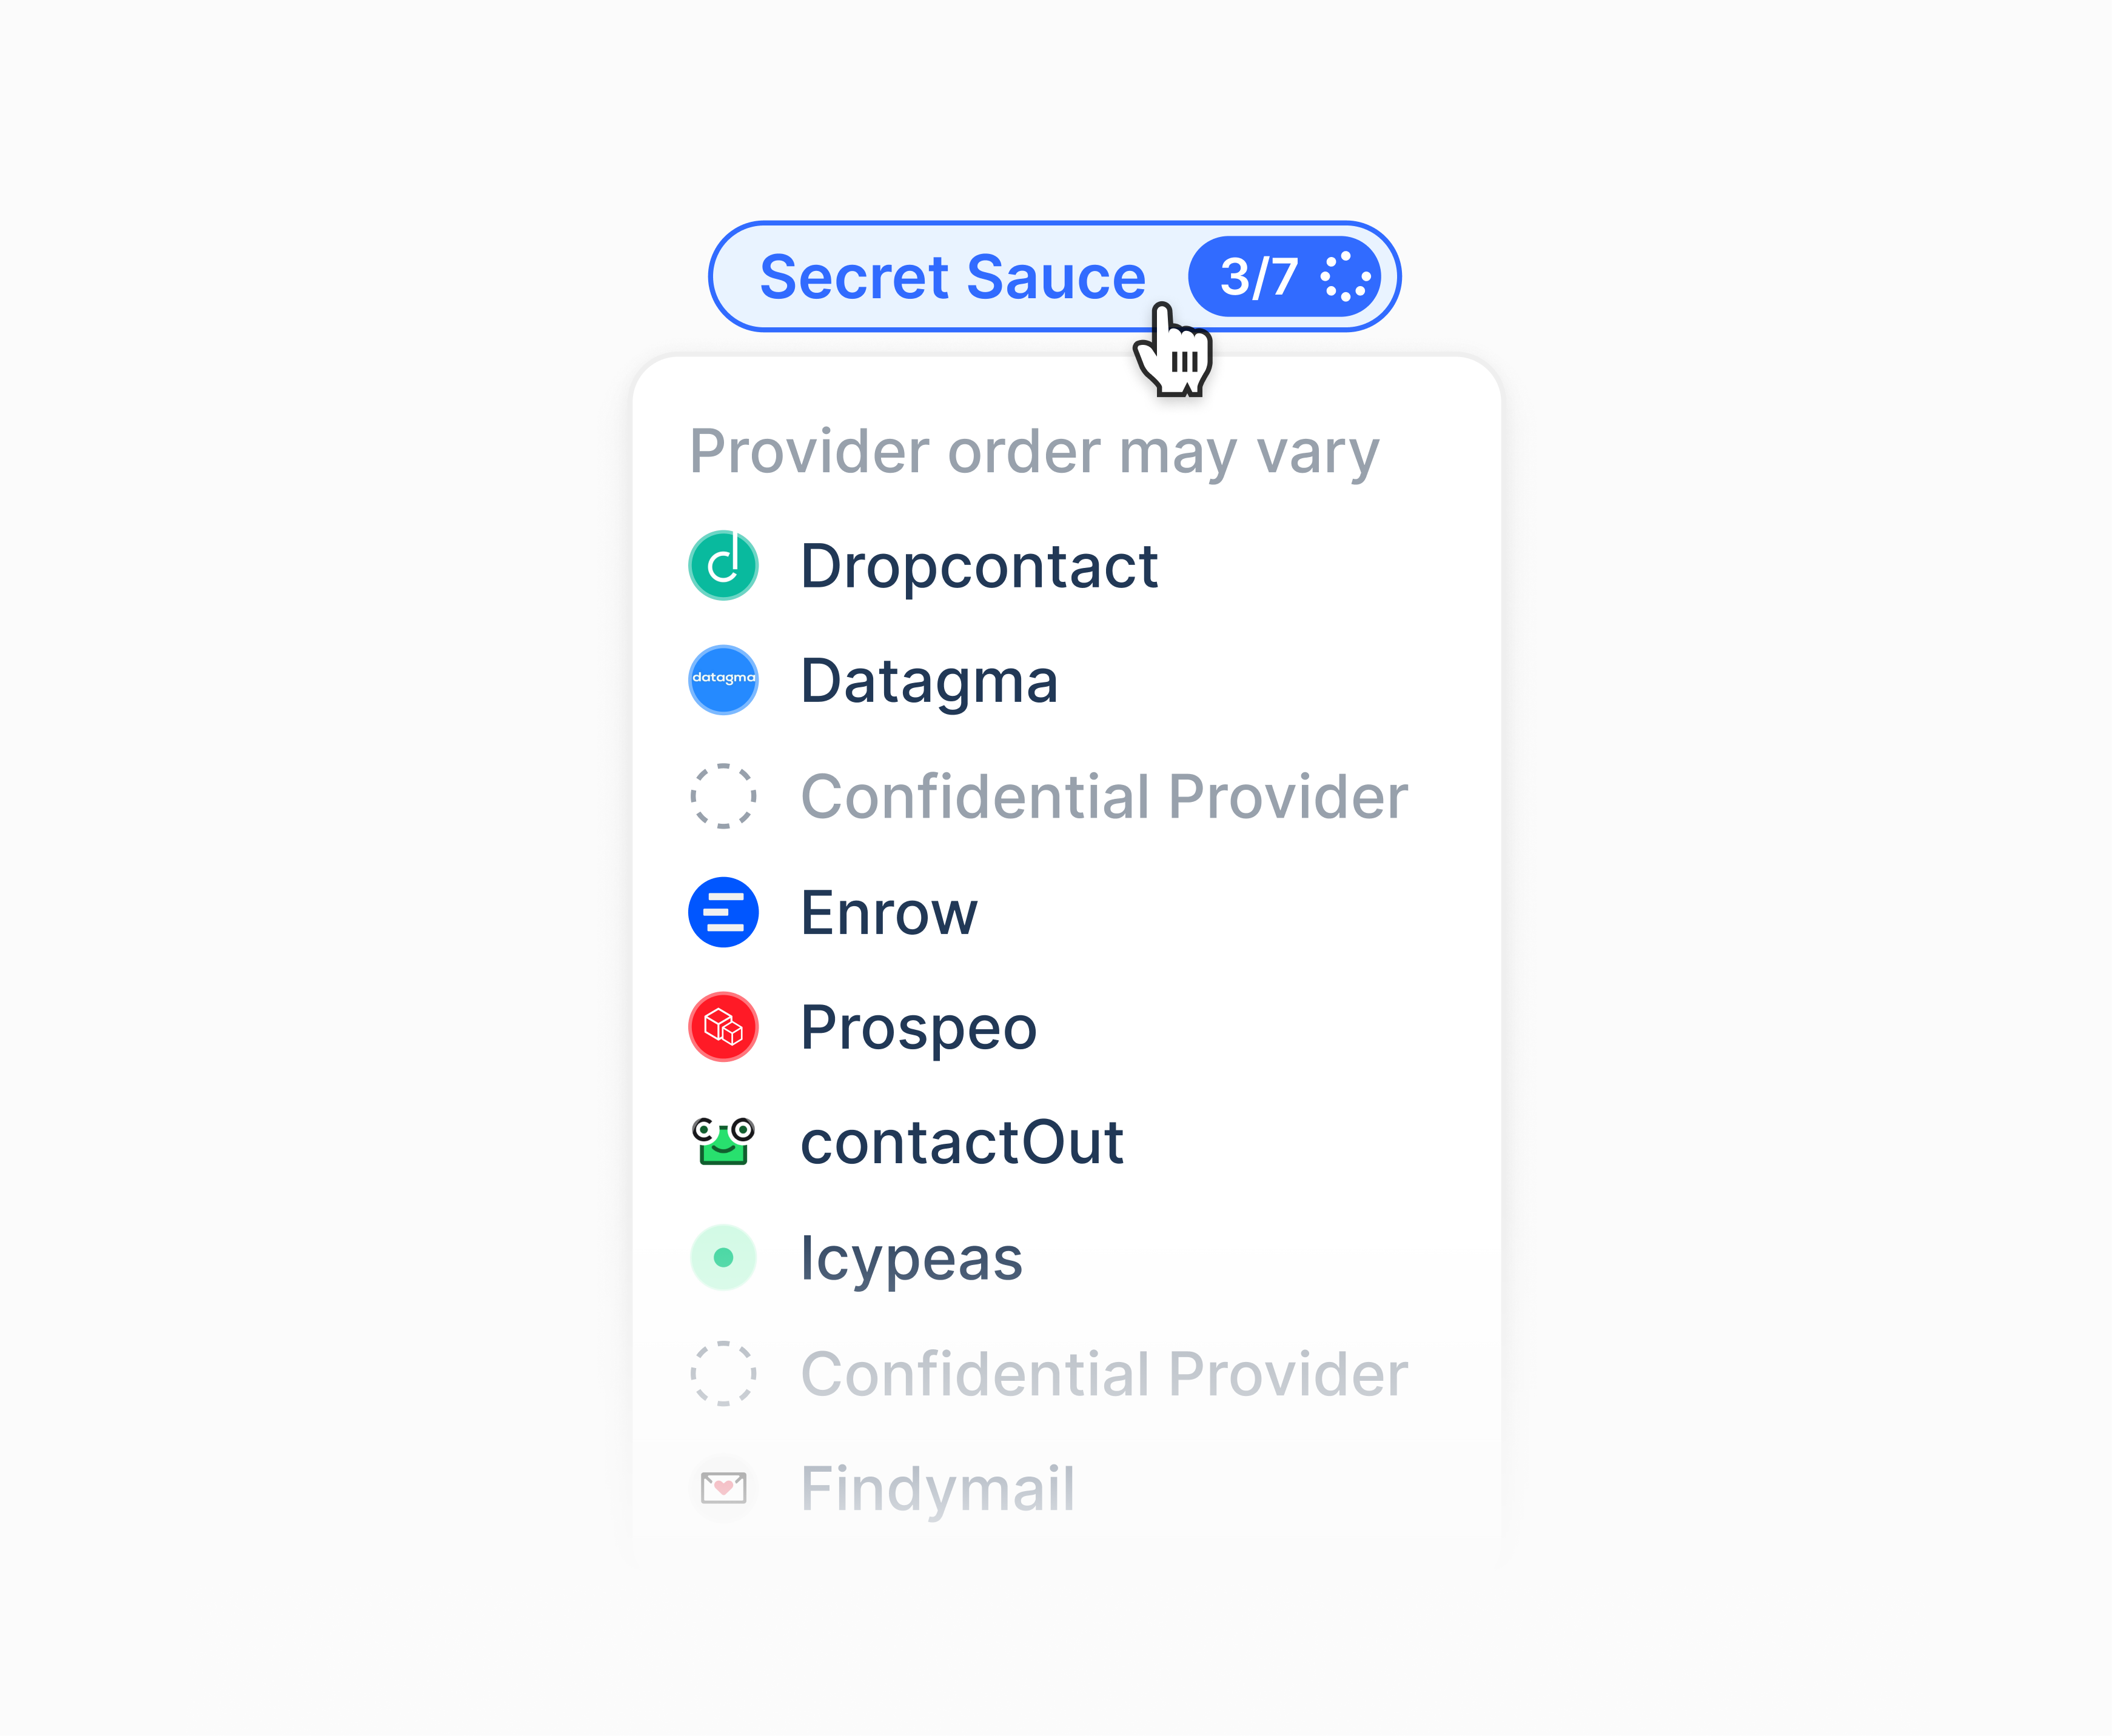Choose the Enrow provider entry

[888, 913]
